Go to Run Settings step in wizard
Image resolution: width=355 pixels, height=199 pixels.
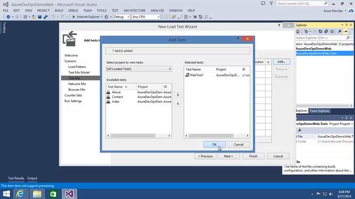pyautogui.click(x=73, y=101)
